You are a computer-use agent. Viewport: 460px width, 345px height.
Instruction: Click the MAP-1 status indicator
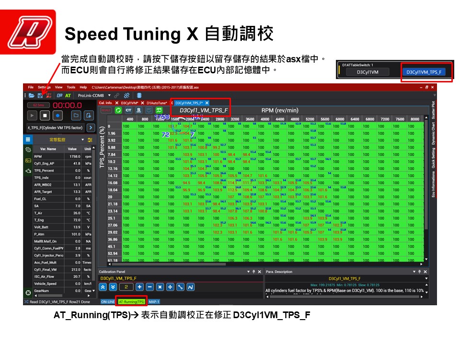click(154, 301)
